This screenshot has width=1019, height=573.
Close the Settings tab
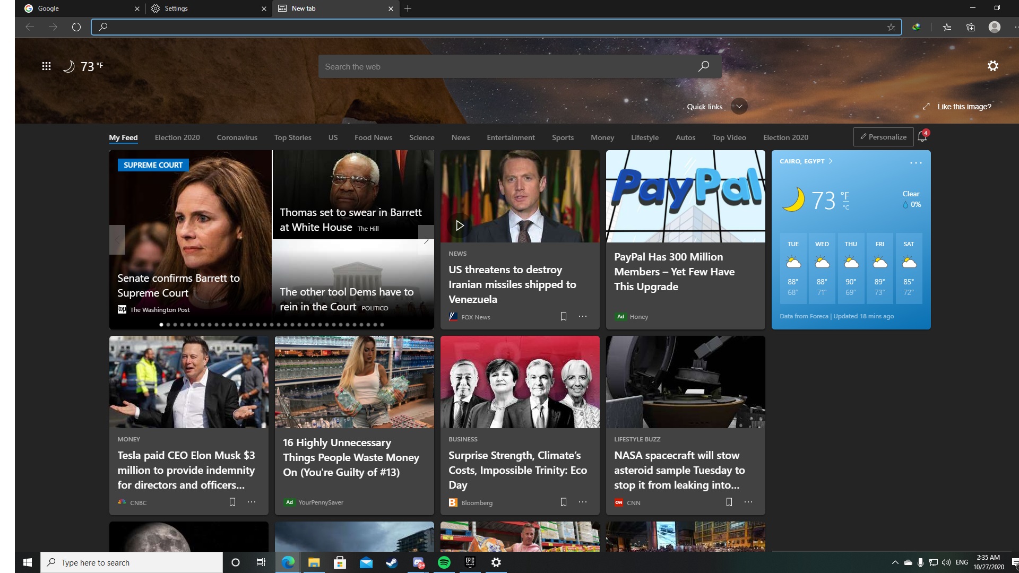pos(264,8)
